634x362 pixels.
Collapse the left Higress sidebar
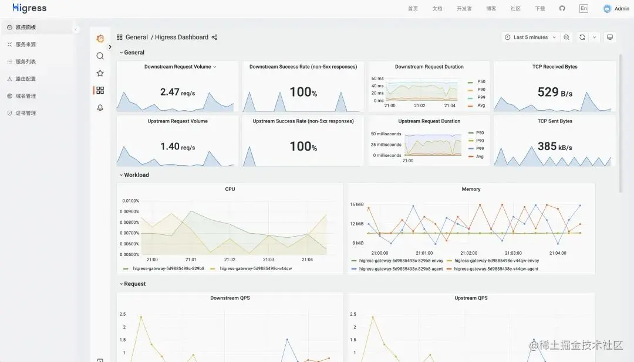pyautogui.click(x=76, y=29)
